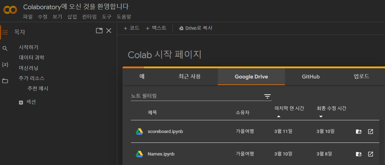The width and height of the screenshot is (385, 165).
Task: Open the 삽입 menu
Action: pos(72,17)
